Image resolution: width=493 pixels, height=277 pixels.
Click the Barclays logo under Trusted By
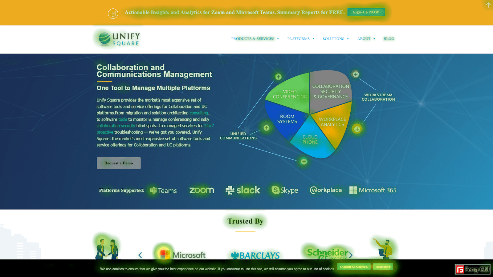(x=255, y=255)
